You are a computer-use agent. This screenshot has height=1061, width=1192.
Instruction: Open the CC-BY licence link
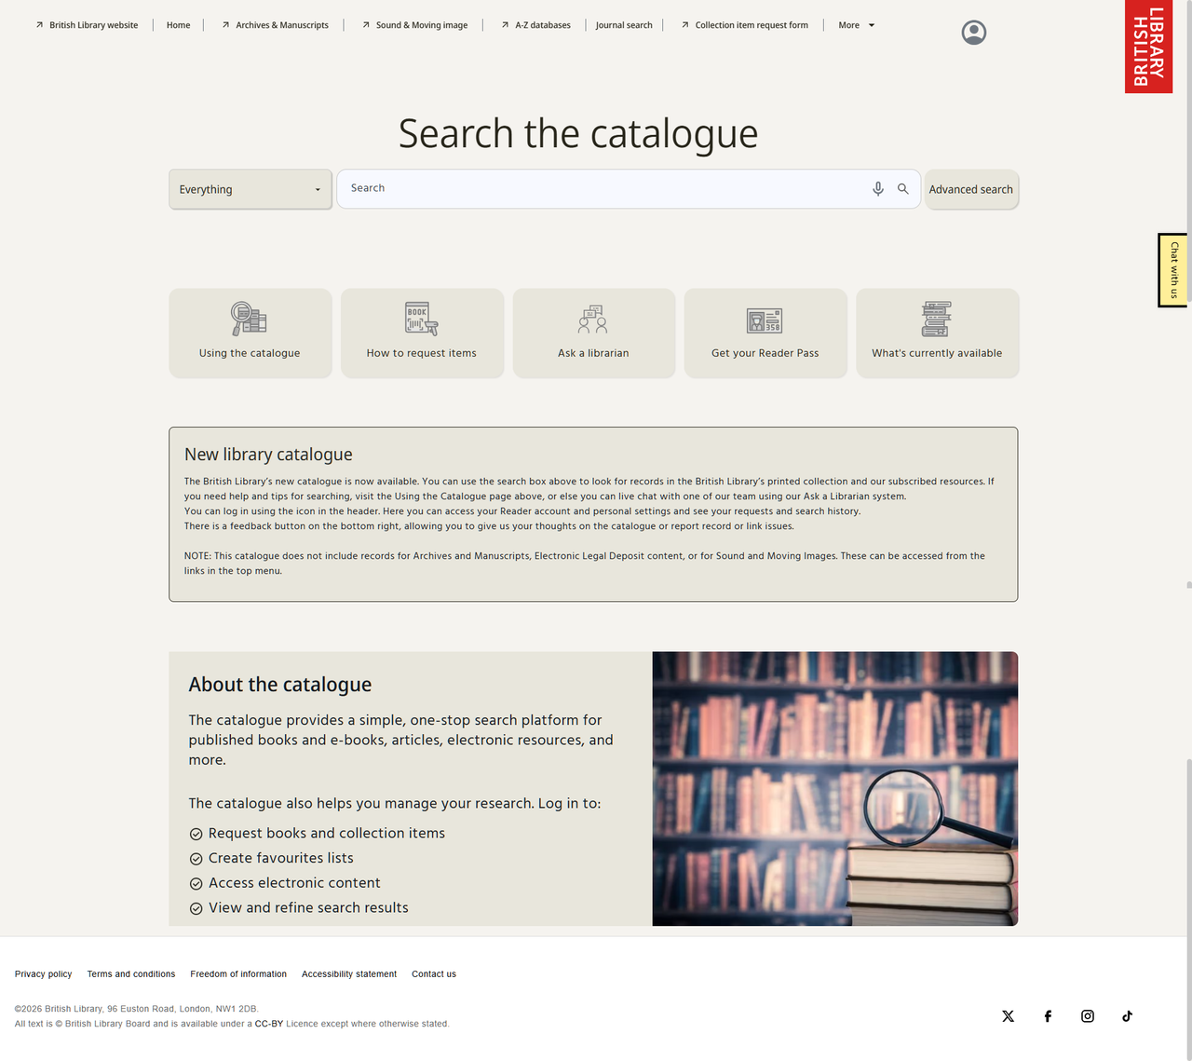point(269,1024)
